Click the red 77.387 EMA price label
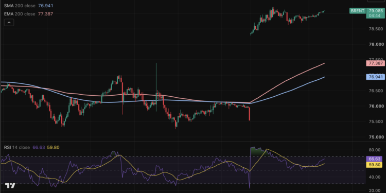 pos(375,63)
